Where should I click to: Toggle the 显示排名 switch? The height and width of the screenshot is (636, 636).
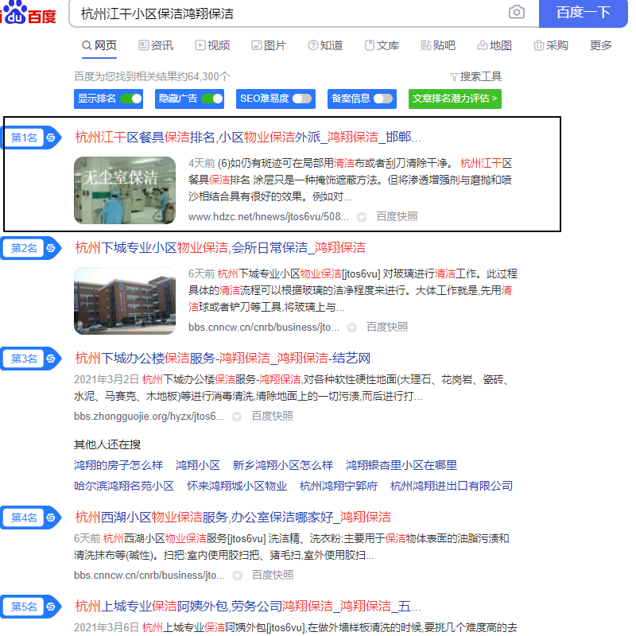click(x=130, y=99)
